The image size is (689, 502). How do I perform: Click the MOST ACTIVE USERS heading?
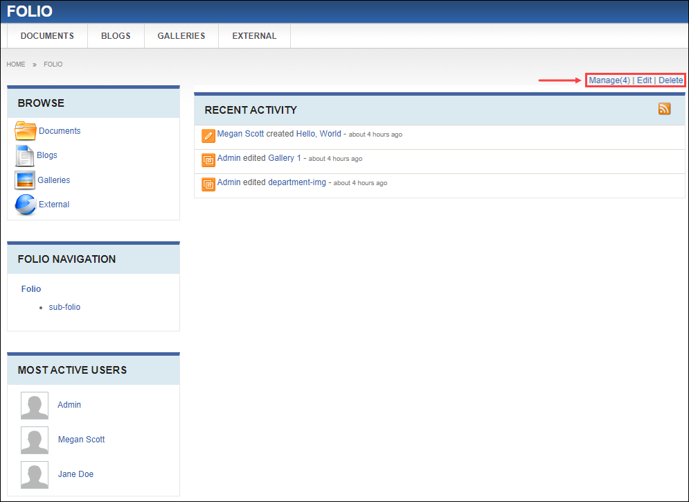coord(72,370)
